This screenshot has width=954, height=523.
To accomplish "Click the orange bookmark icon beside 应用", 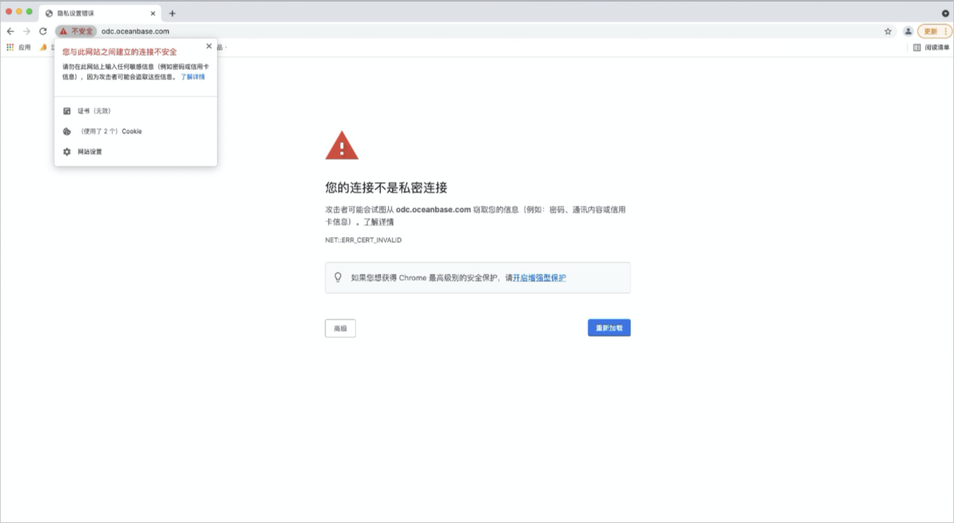I will point(43,48).
